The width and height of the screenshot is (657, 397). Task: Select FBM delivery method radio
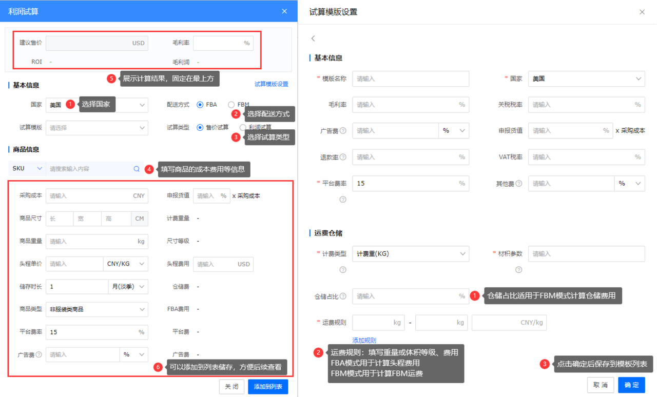(x=231, y=105)
